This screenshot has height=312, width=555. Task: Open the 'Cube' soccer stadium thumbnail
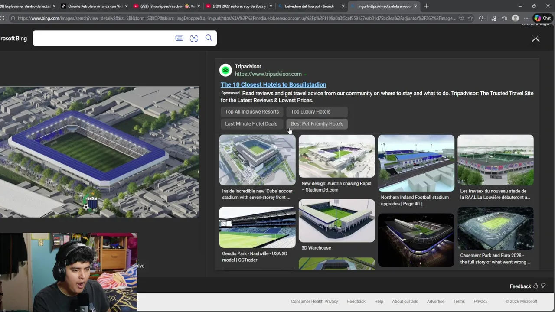pos(257,160)
